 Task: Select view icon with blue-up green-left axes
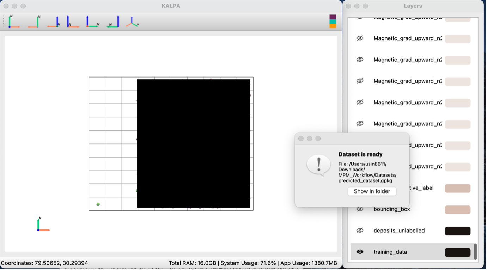pyautogui.click(x=113, y=22)
